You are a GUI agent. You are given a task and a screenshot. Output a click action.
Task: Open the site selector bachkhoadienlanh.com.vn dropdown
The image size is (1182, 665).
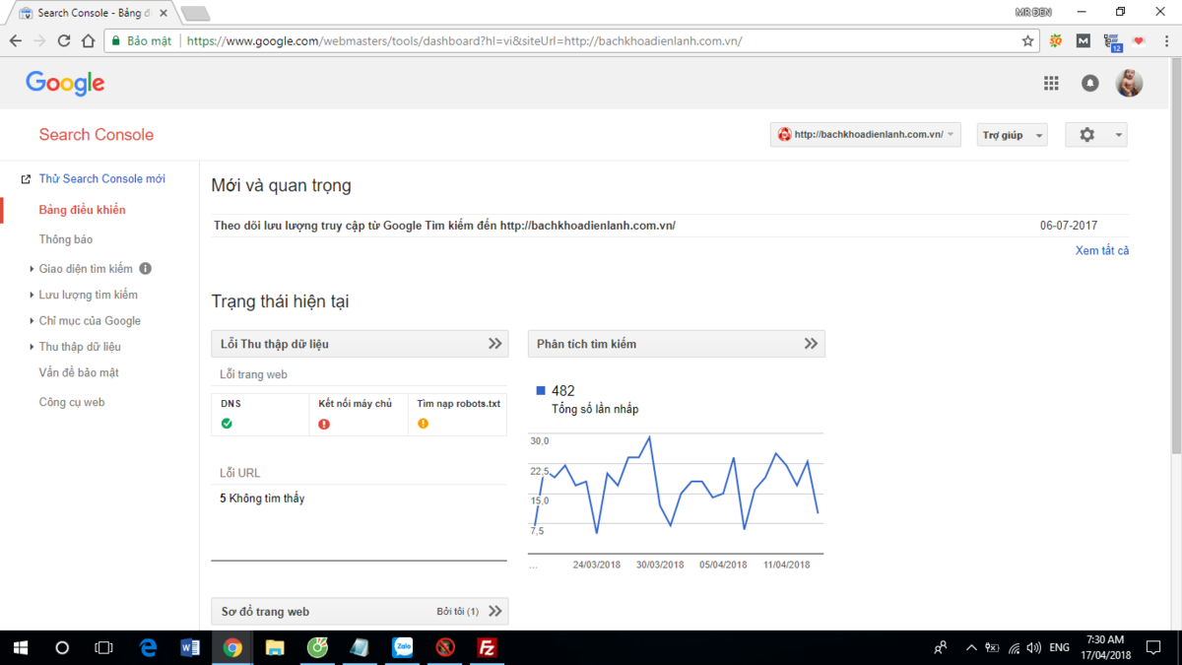click(866, 135)
